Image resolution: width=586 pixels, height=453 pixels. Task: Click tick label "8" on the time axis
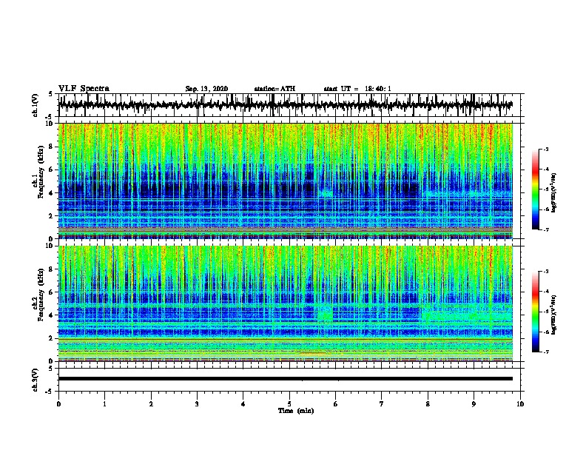pos(428,403)
